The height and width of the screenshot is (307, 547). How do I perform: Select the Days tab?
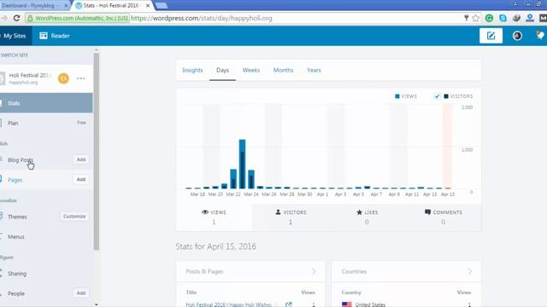point(222,70)
